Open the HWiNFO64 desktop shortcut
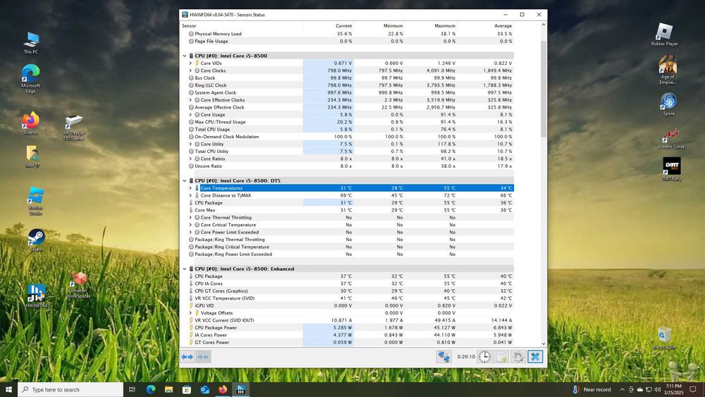Image resolution: width=705 pixels, height=397 pixels. [x=36, y=295]
